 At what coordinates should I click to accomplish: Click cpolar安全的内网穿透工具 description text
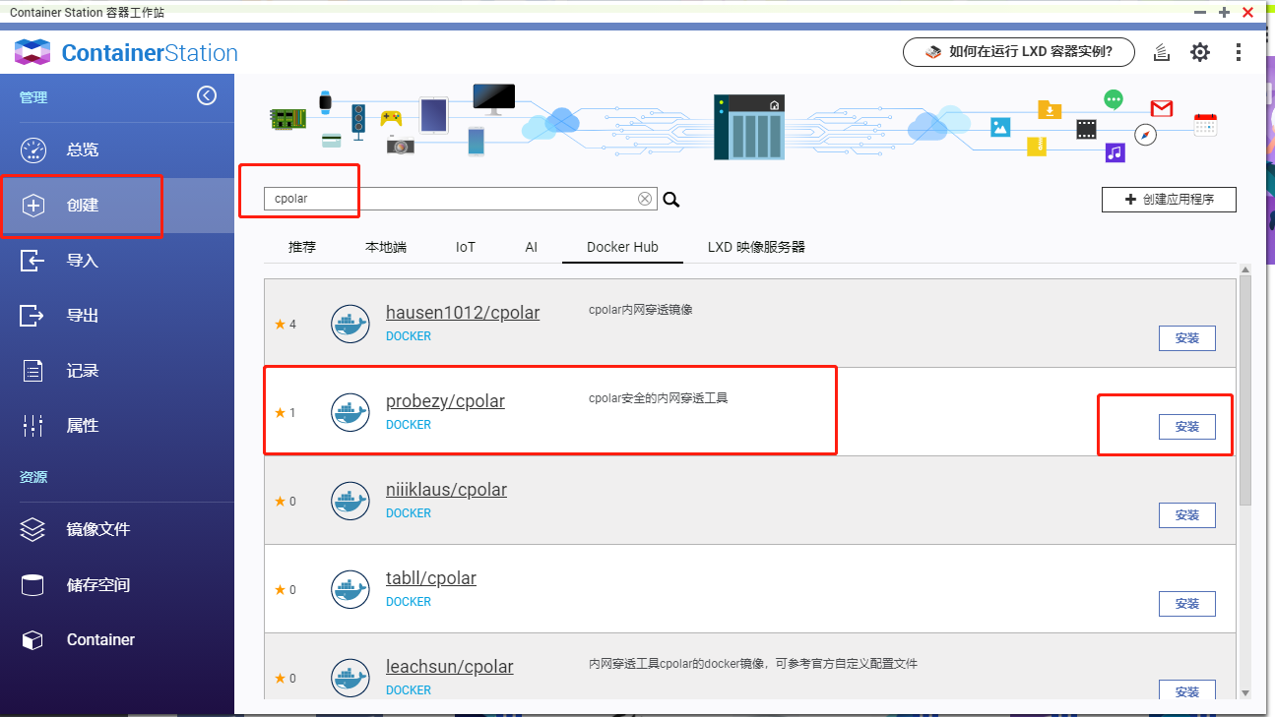tap(658, 398)
